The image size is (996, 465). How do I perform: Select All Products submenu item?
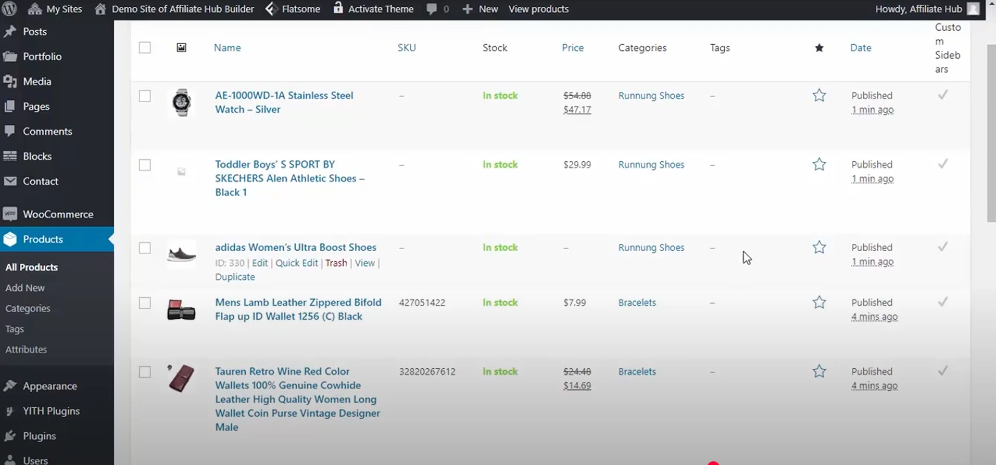(x=31, y=267)
